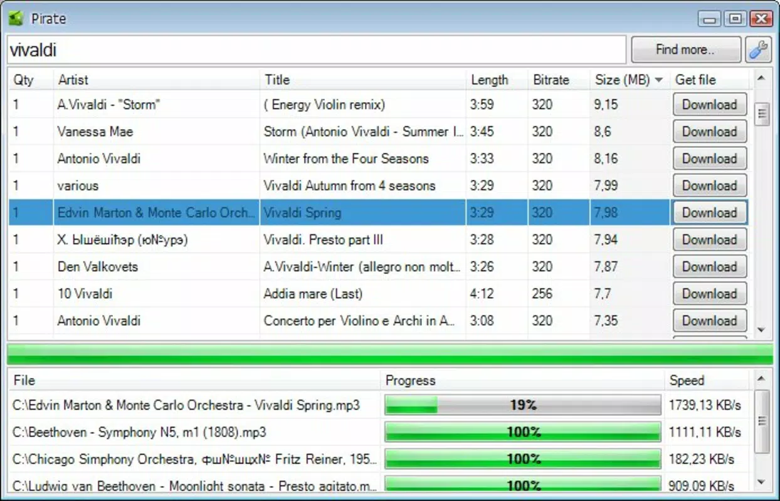Image resolution: width=780 pixels, height=501 pixels.
Task: Click the Find more.. button
Action: (686, 49)
